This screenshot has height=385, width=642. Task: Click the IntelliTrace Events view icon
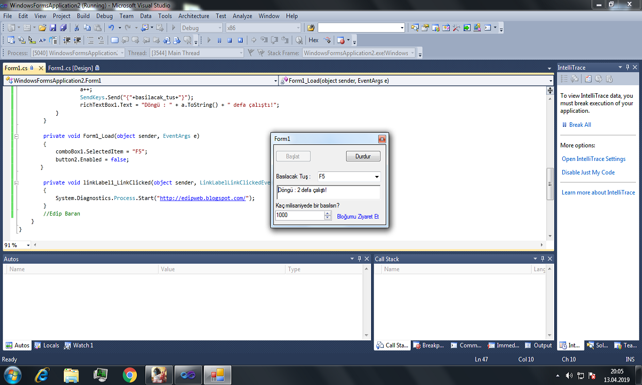coord(564,79)
